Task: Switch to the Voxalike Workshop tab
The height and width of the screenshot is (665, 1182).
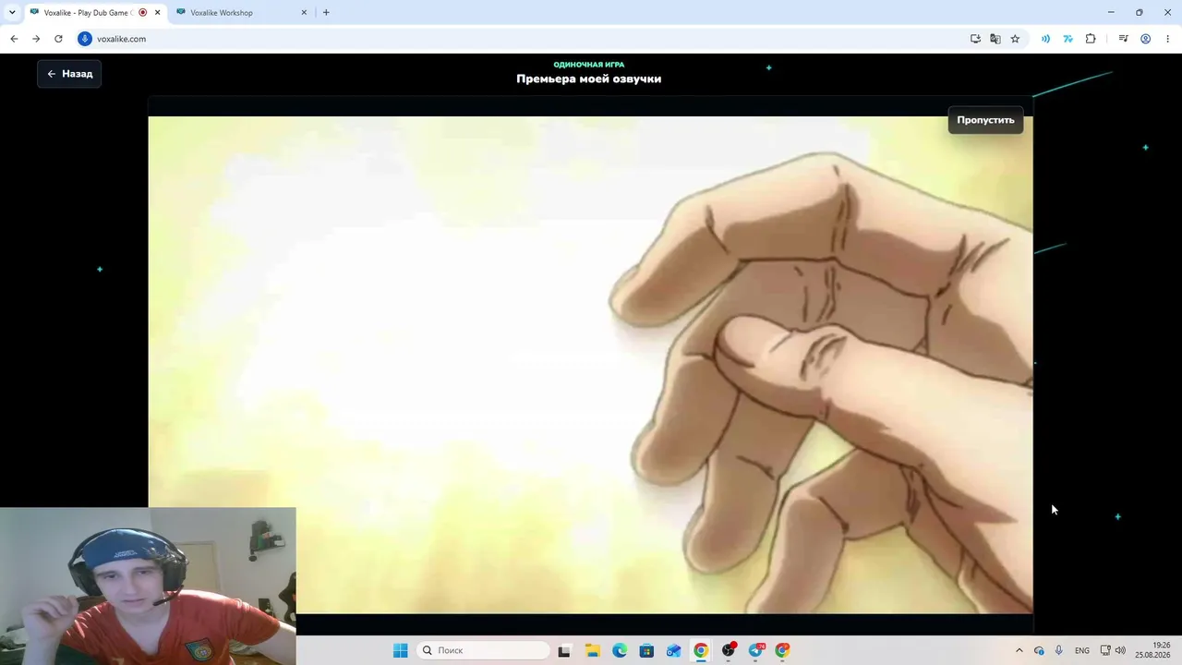Action: [x=242, y=12]
